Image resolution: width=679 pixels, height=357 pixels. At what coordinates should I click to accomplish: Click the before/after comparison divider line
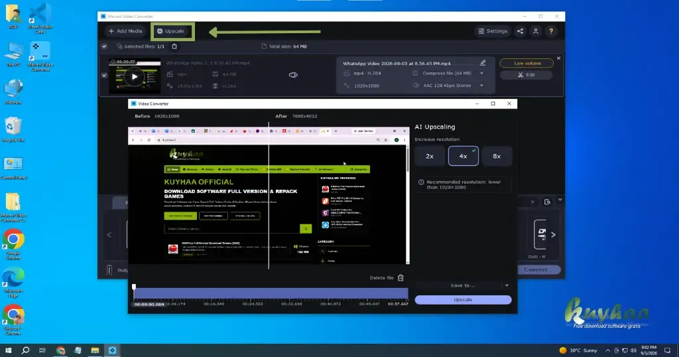coord(269,195)
